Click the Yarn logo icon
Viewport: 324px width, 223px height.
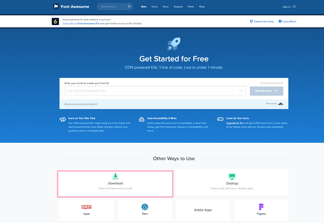point(145,207)
